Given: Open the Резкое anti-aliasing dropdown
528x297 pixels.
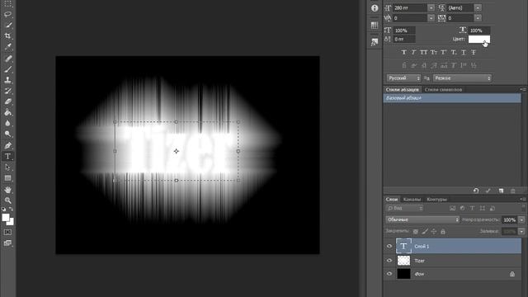Looking at the screenshot, I should (x=462, y=78).
